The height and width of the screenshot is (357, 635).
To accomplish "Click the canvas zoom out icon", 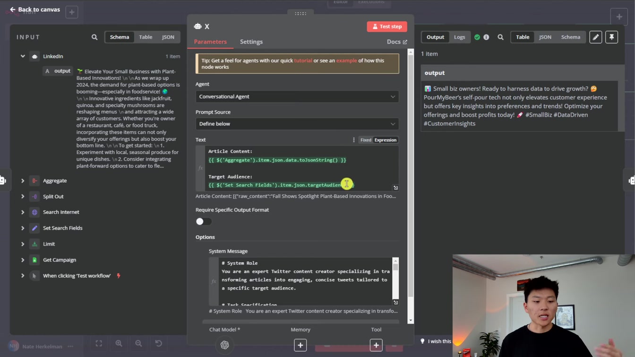I will click(138, 343).
